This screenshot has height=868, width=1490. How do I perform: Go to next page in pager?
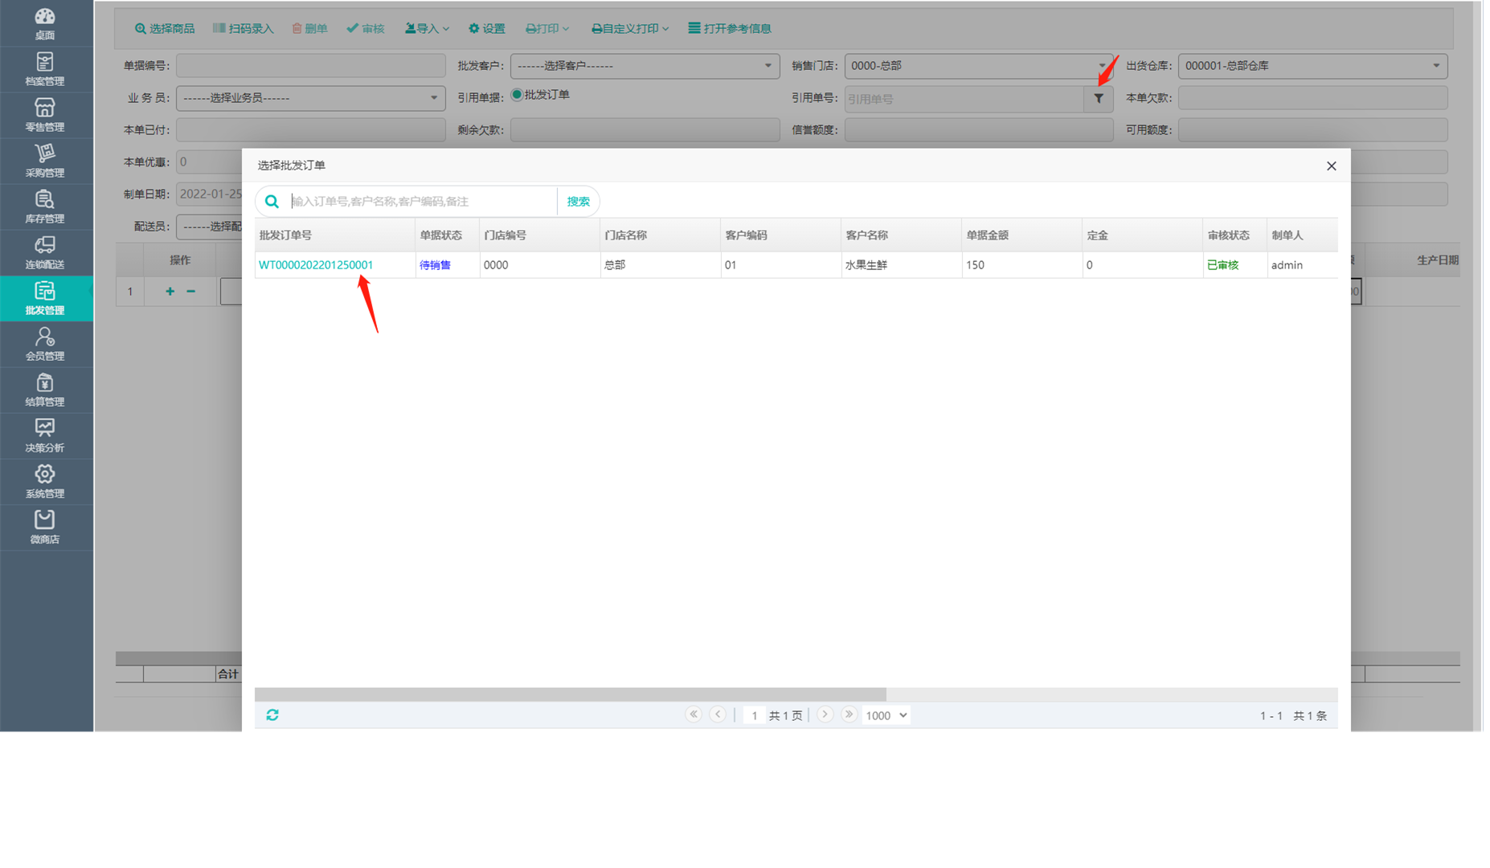point(825,714)
